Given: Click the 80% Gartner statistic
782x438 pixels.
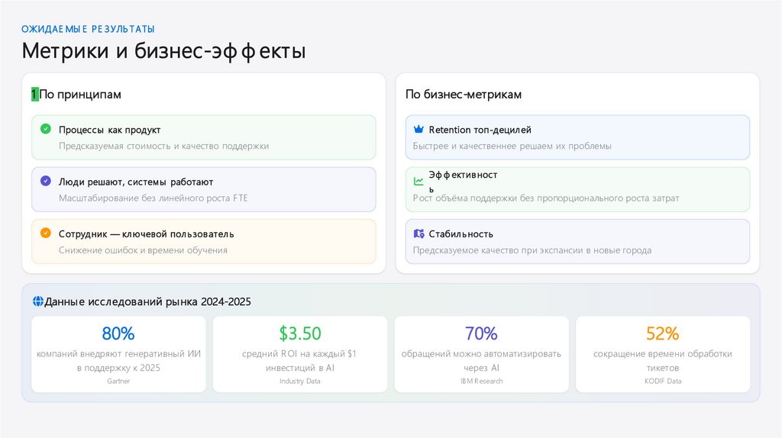Looking at the screenshot, I should point(118,333).
